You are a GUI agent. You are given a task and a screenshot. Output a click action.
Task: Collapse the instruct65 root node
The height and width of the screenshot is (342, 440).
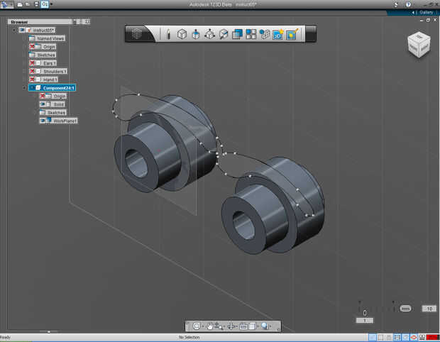tap(13, 30)
